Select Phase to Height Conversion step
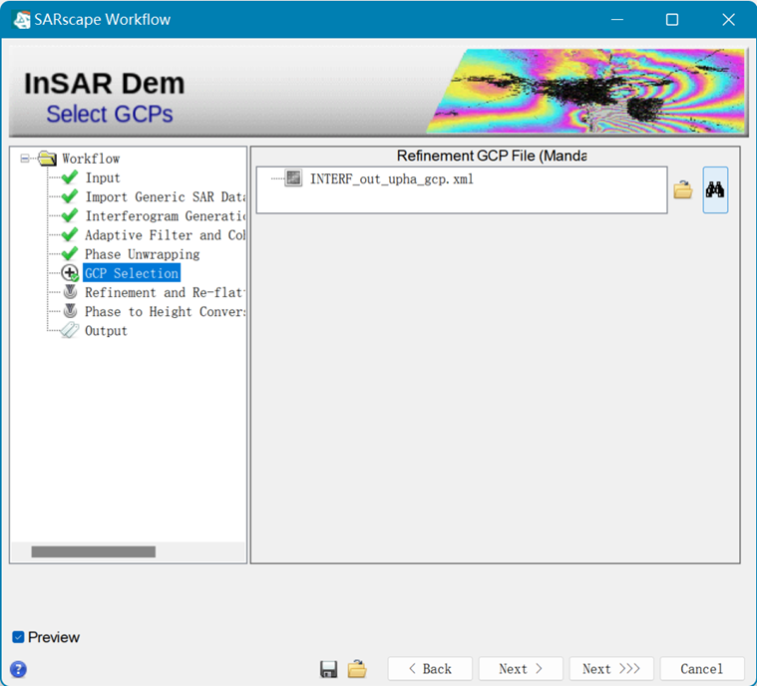This screenshot has height=686, width=757. coord(166,311)
